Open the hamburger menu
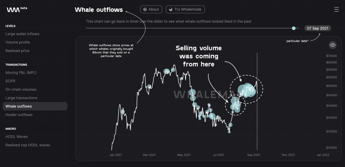This screenshot has height=167, width=345. tap(336, 9)
